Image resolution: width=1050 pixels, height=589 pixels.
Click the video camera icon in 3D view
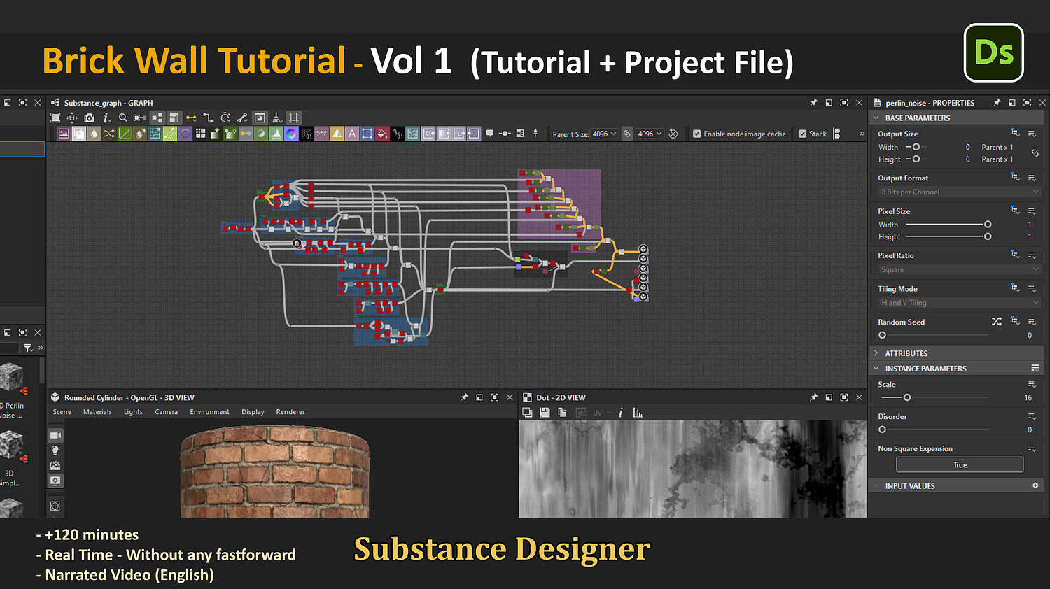click(55, 435)
